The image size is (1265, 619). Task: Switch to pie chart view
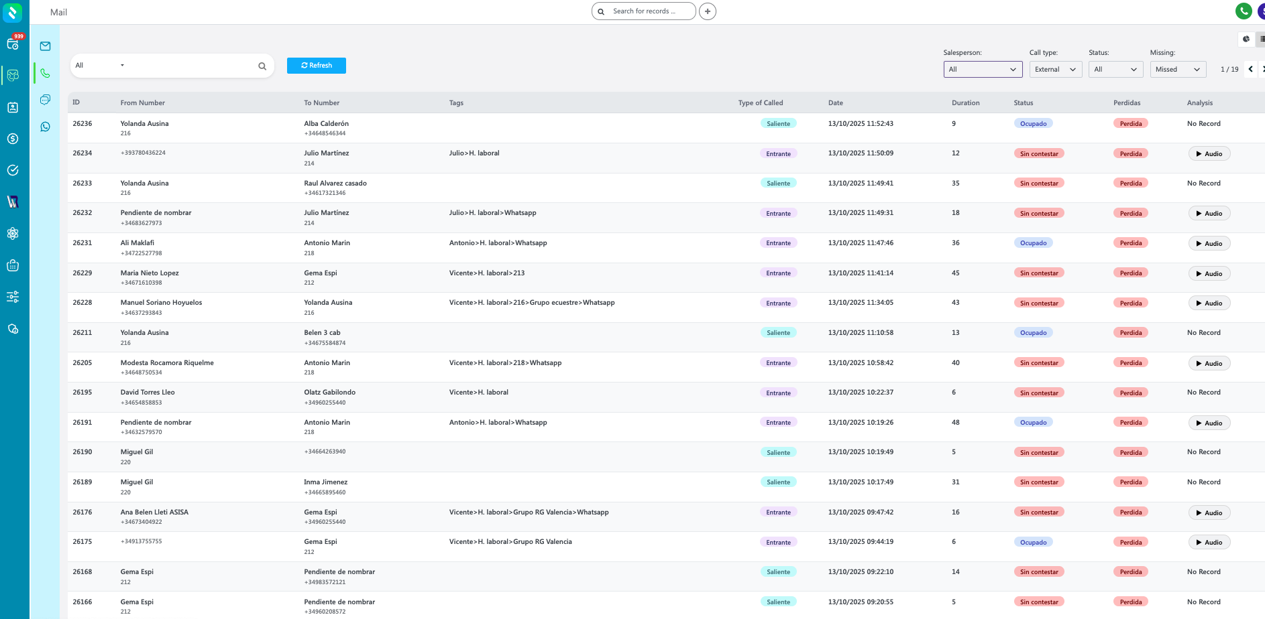(x=1246, y=39)
